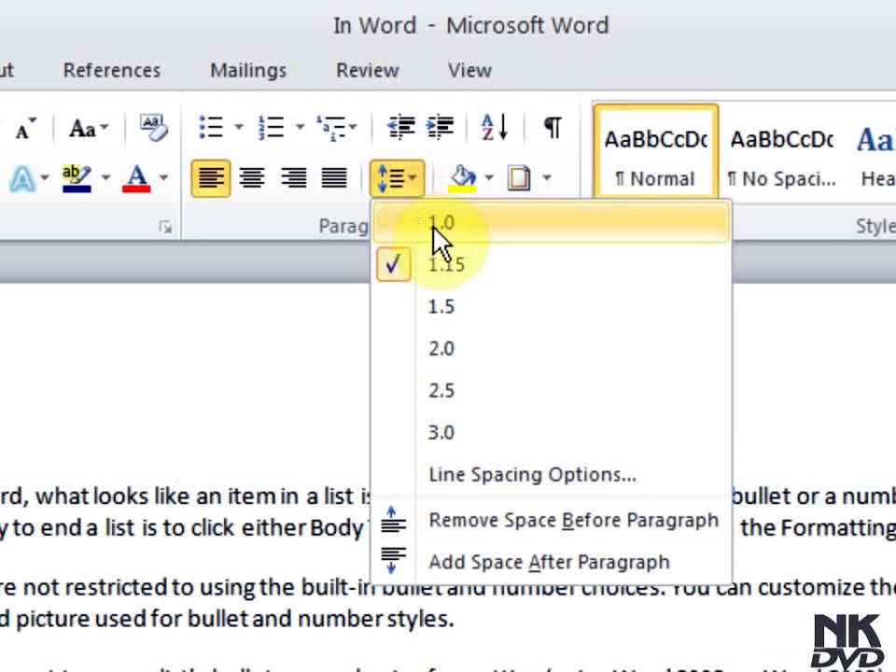This screenshot has width=896, height=672.
Task: Click the Sort A-Z icon
Action: (x=495, y=127)
